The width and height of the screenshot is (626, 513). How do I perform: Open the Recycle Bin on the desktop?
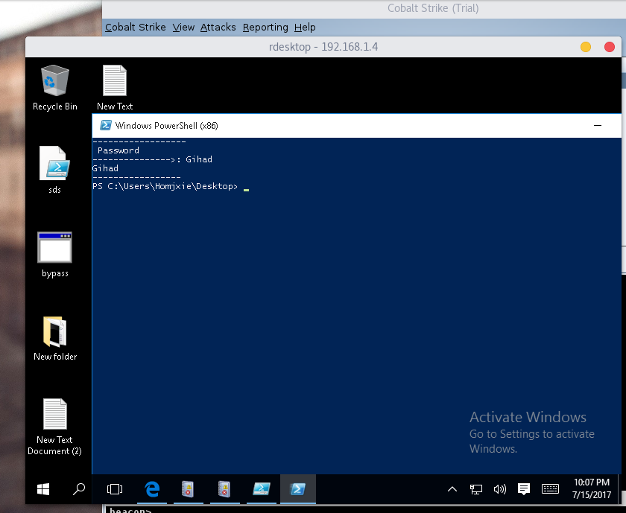click(x=54, y=79)
